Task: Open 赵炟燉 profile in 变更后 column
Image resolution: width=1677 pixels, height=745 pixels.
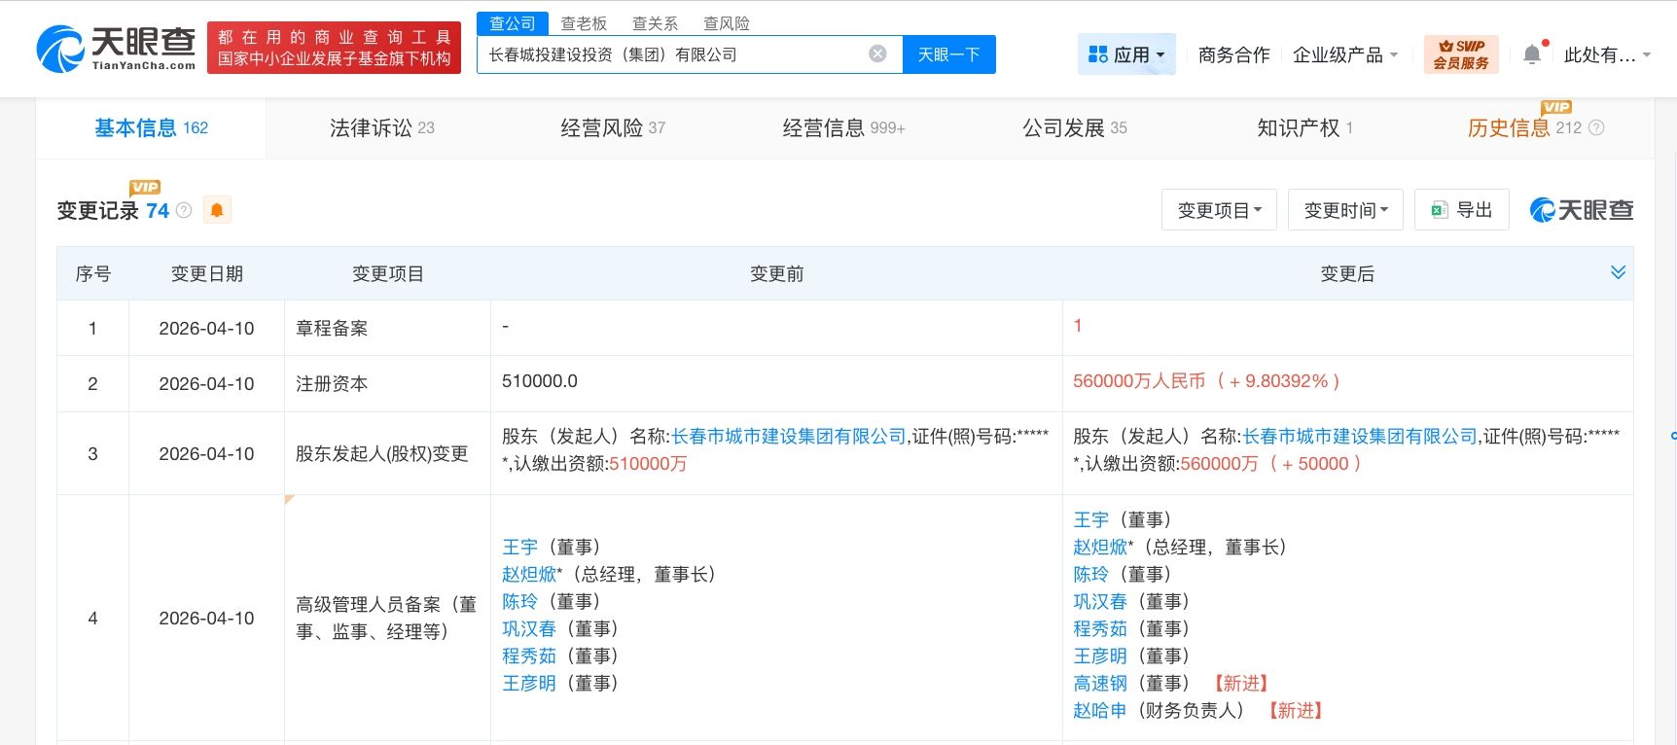Action: [1100, 547]
